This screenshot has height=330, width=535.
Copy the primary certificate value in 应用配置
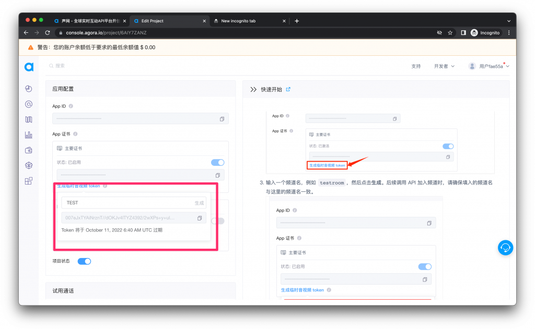coord(218,175)
